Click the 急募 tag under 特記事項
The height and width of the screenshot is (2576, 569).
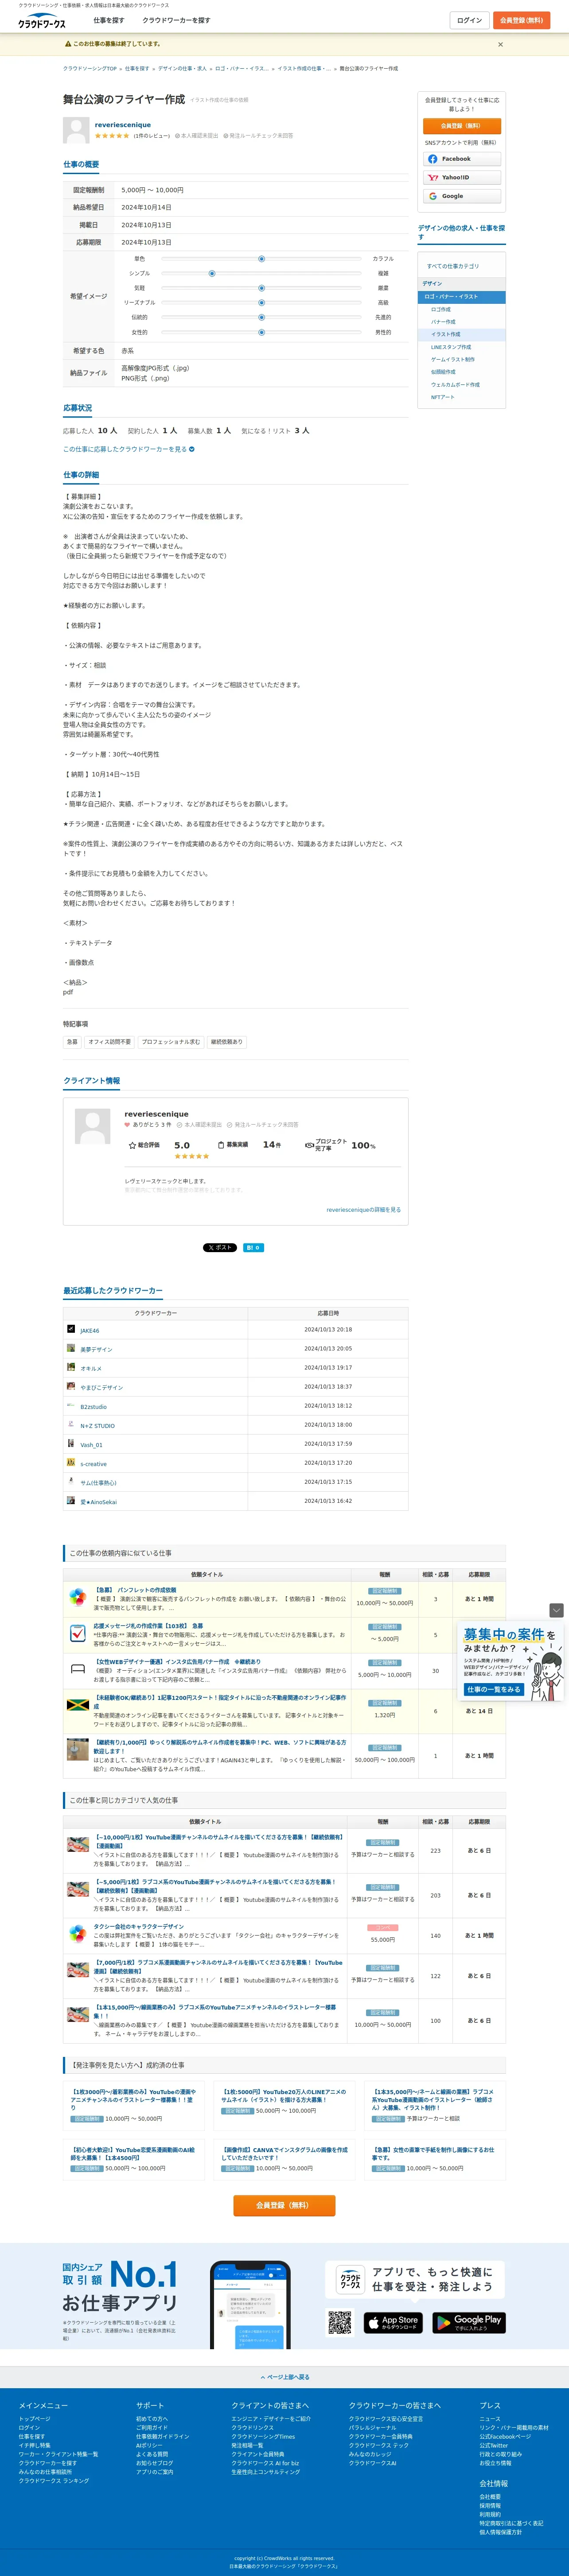click(72, 1042)
